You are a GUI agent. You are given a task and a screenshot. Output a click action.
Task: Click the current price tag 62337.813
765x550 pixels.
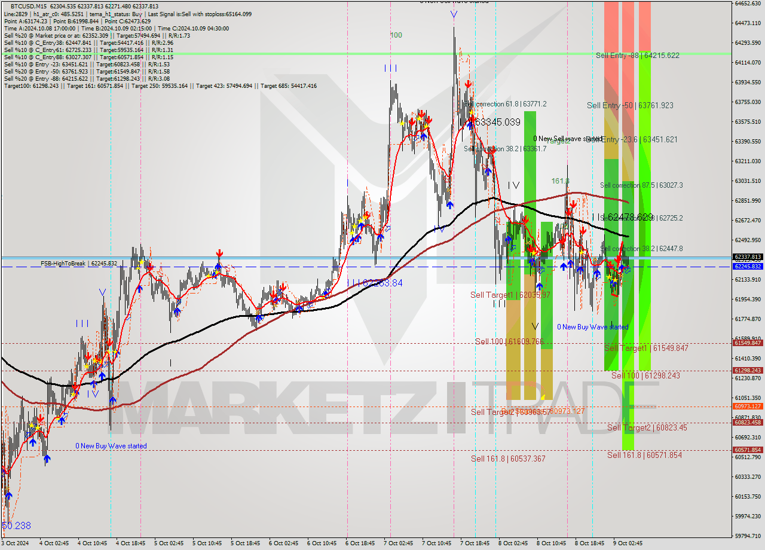click(x=747, y=257)
